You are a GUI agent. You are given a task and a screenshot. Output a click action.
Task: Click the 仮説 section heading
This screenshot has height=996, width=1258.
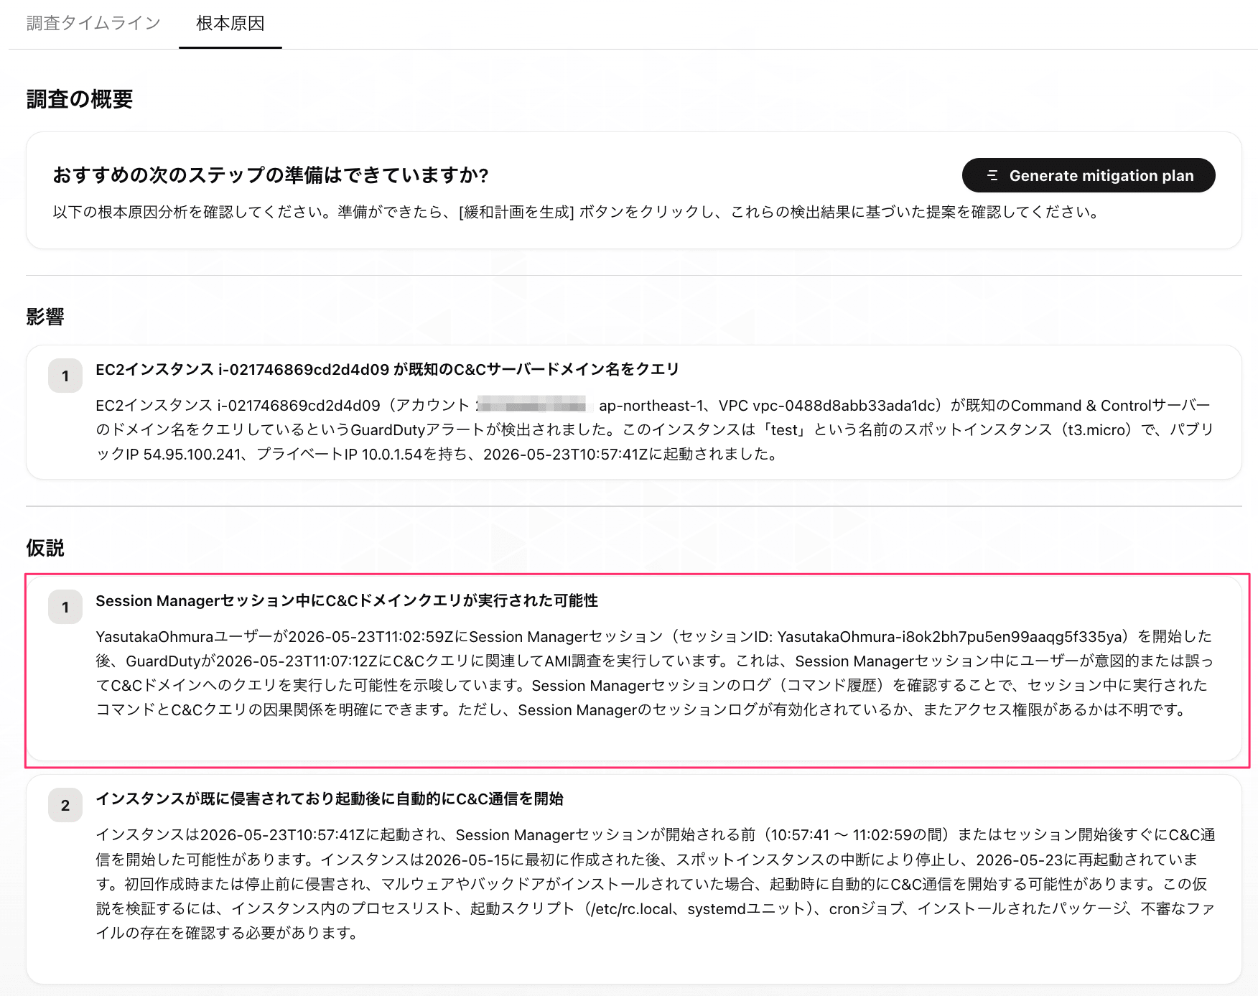click(x=45, y=548)
